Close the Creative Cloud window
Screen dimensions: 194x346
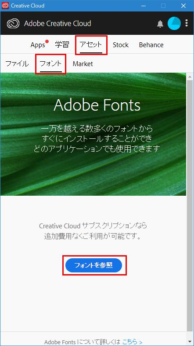[x=183, y=6]
